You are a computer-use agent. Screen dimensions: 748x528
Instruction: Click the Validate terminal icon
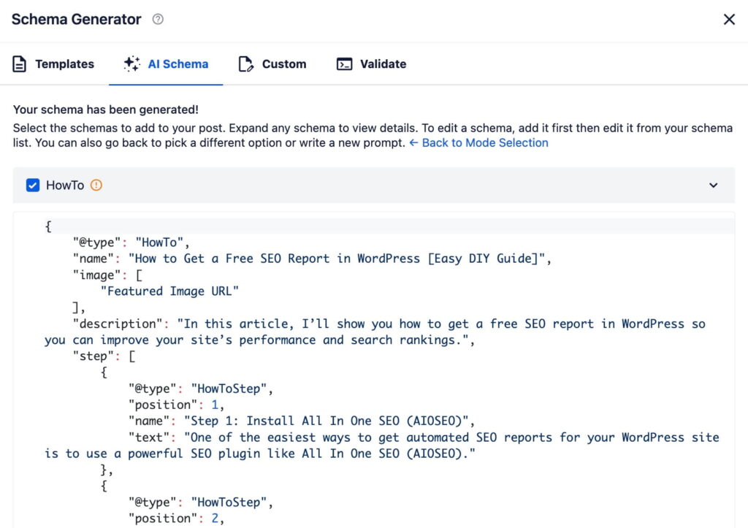click(x=344, y=64)
